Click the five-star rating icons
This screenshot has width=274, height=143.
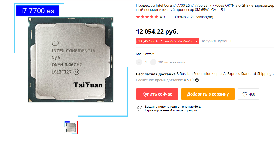[x=147, y=17]
